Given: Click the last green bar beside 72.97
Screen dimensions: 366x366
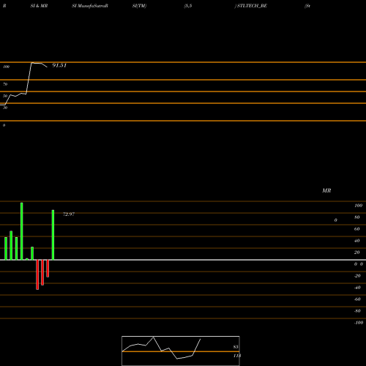Looking at the screenshot, I should [53, 235].
